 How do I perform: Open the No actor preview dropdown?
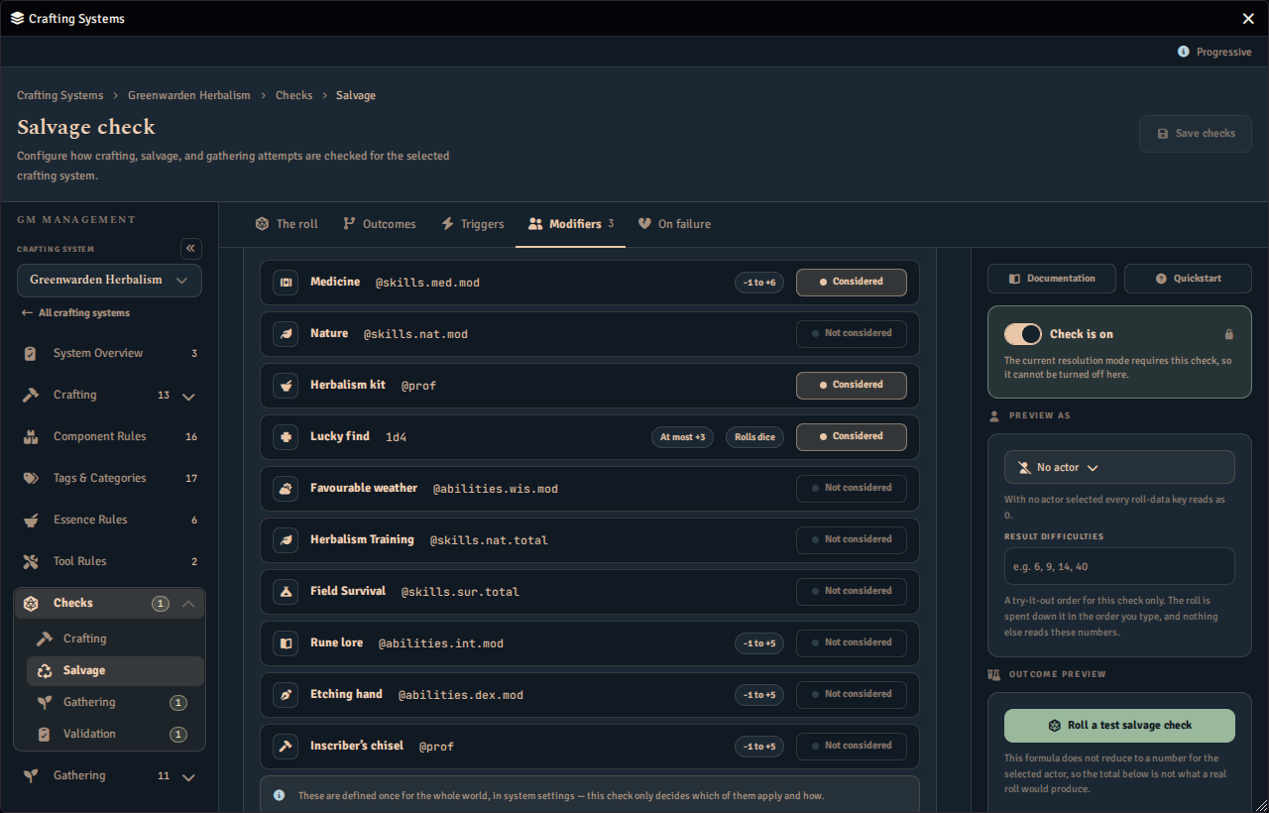point(1119,467)
